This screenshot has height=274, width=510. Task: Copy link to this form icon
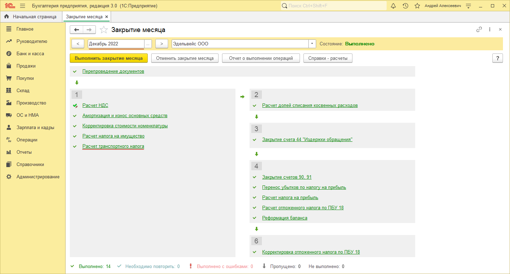tap(479, 30)
